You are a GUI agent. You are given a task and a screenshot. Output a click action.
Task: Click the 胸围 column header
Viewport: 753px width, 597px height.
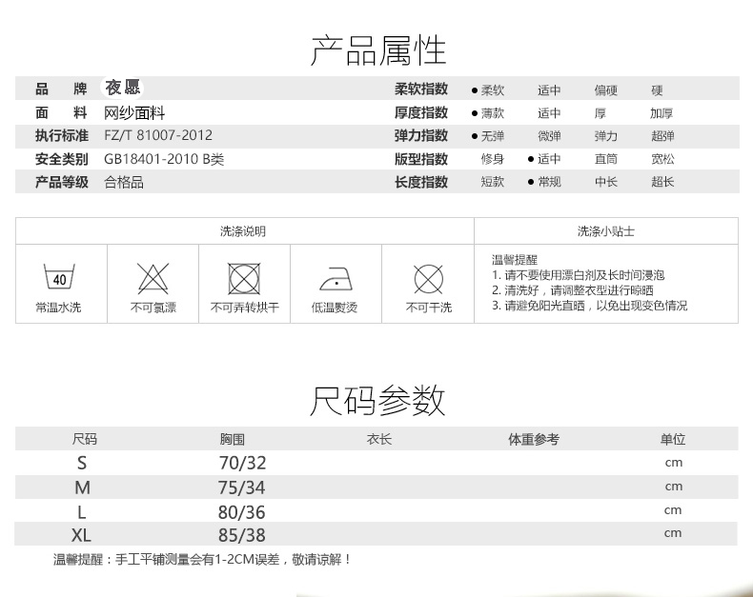tap(233, 440)
